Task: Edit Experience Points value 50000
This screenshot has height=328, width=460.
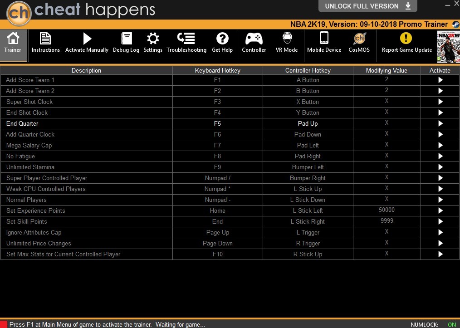Action: coord(387,210)
